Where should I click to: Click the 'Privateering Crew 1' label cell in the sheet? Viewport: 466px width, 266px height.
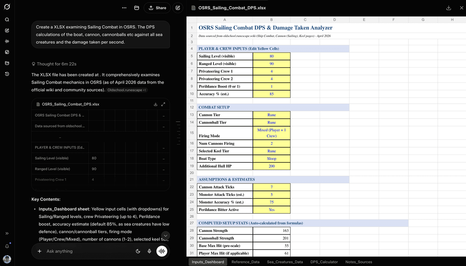225,71
